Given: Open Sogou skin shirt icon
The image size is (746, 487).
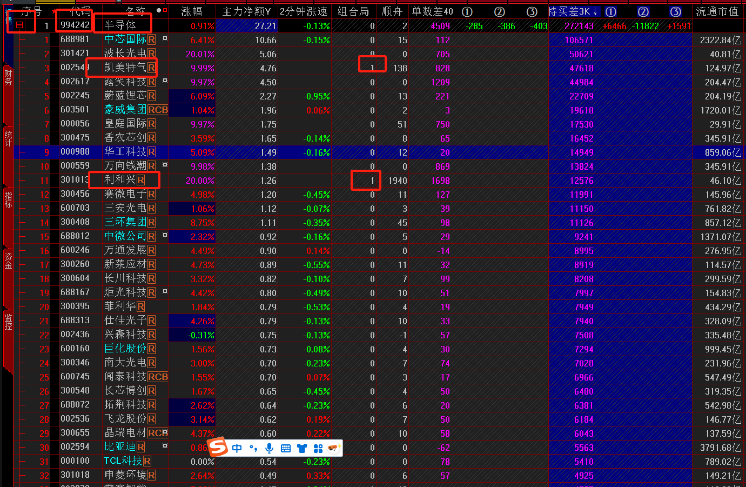Looking at the screenshot, I should pos(301,448).
